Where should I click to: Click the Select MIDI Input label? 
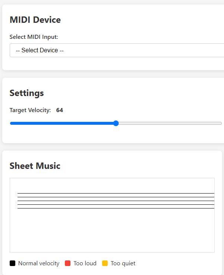[x=34, y=37]
